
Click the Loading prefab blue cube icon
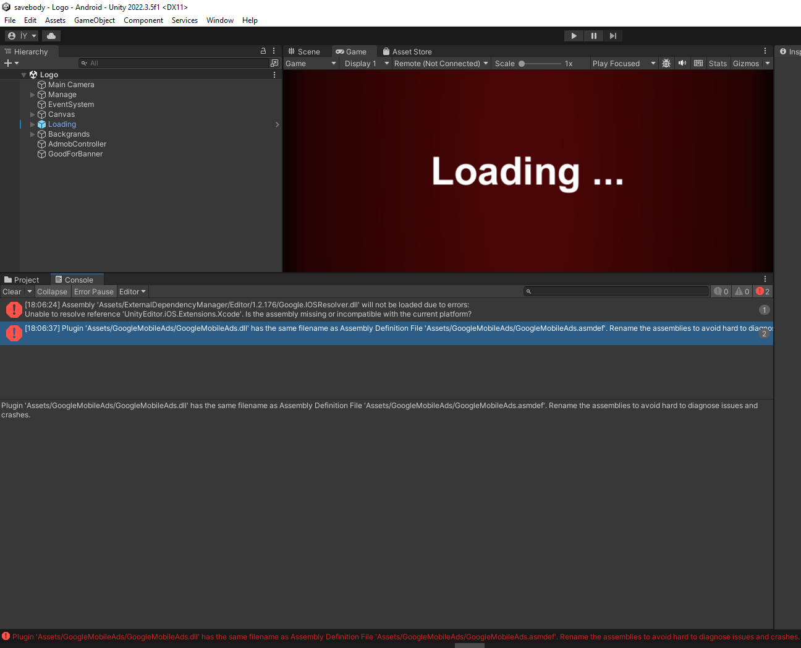(42, 124)
